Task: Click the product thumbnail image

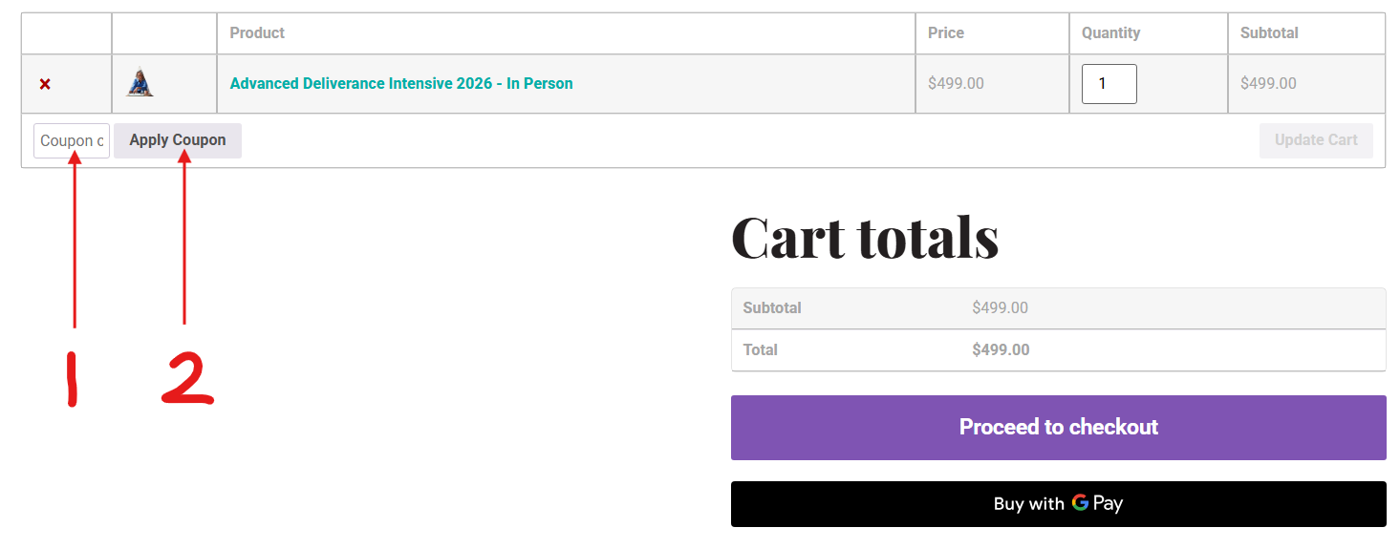Action: pos(140,83)
